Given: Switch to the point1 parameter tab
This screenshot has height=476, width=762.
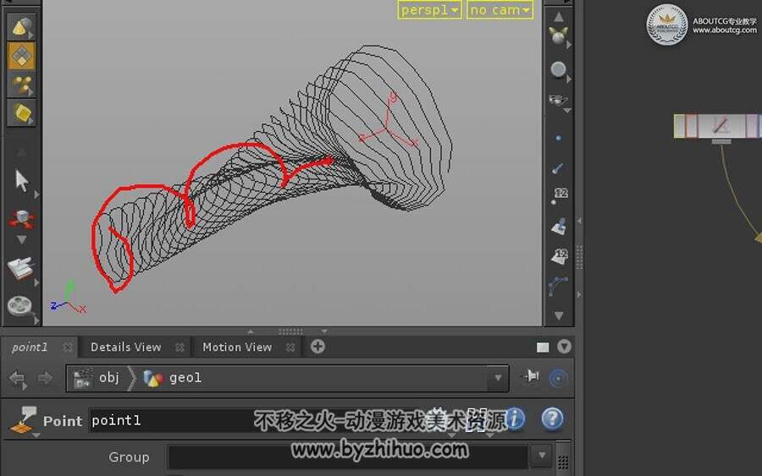Looking at the screenshot, I should tap(30, 347).
